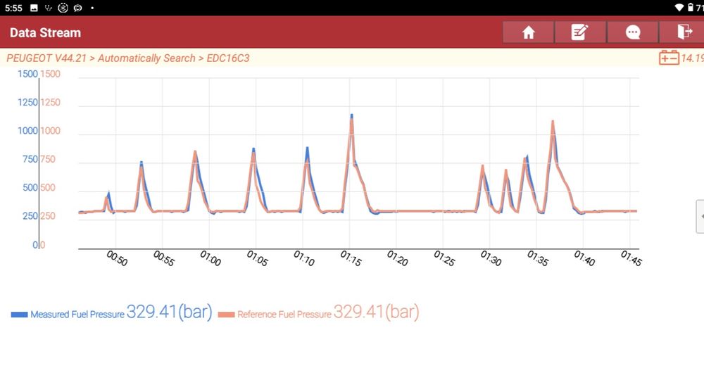
Task: Click the 14.19 voltage reading
Action: (692, 58)
